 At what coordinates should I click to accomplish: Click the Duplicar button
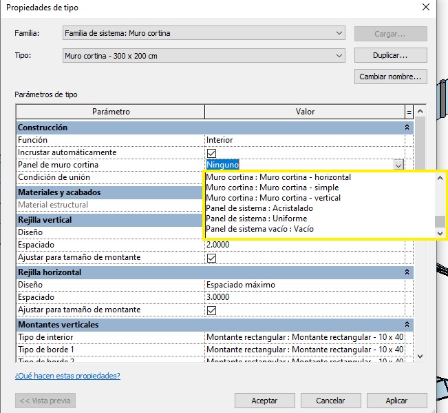[x=390, y=55]
